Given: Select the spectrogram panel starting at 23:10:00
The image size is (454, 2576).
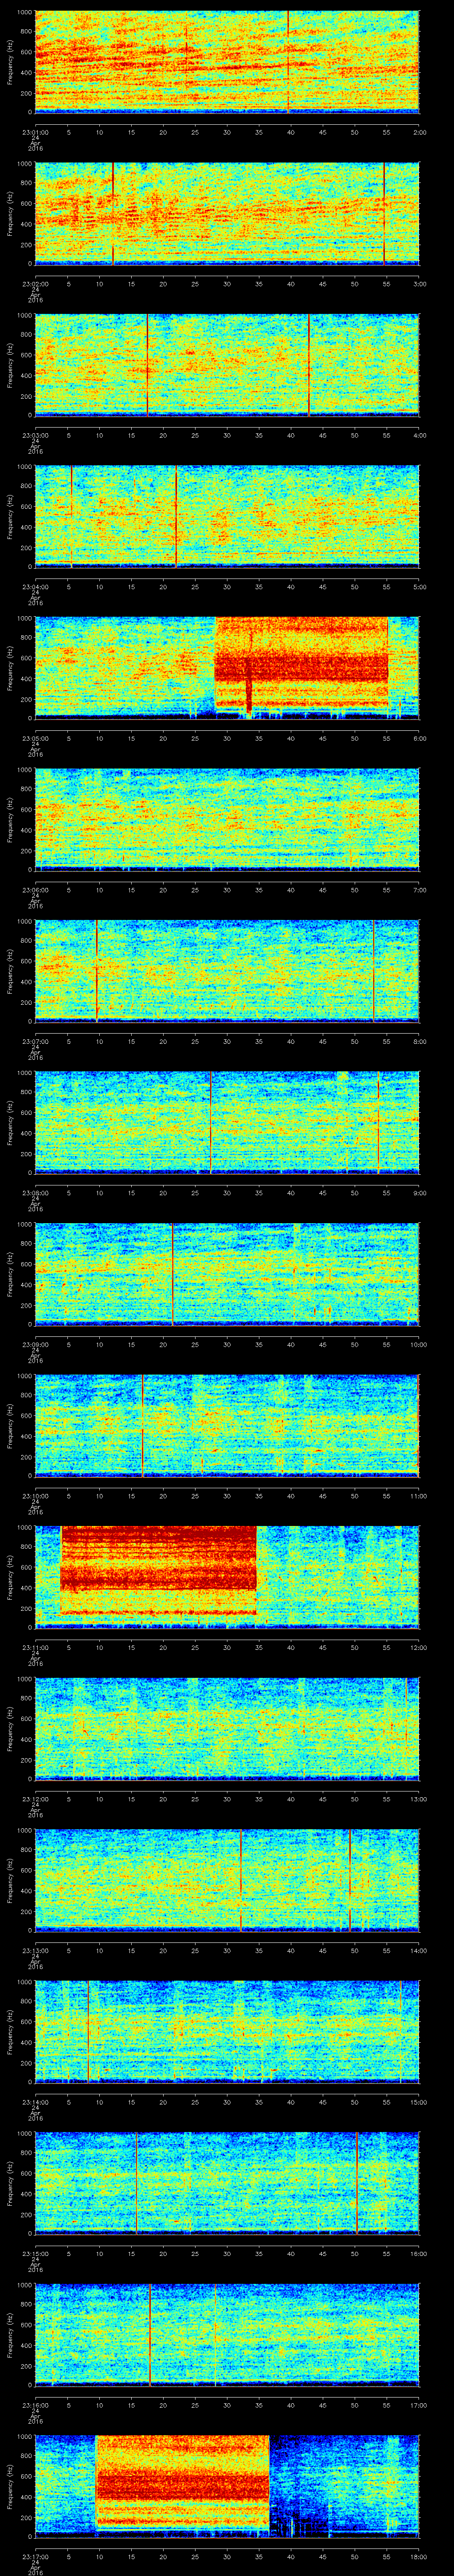Looking at the screenshot, I should tap(227, 1425).
